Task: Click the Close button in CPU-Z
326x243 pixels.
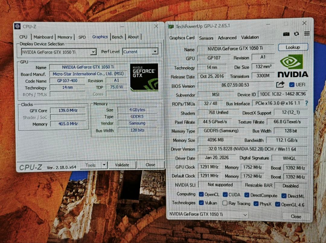Action: [150, 165]
